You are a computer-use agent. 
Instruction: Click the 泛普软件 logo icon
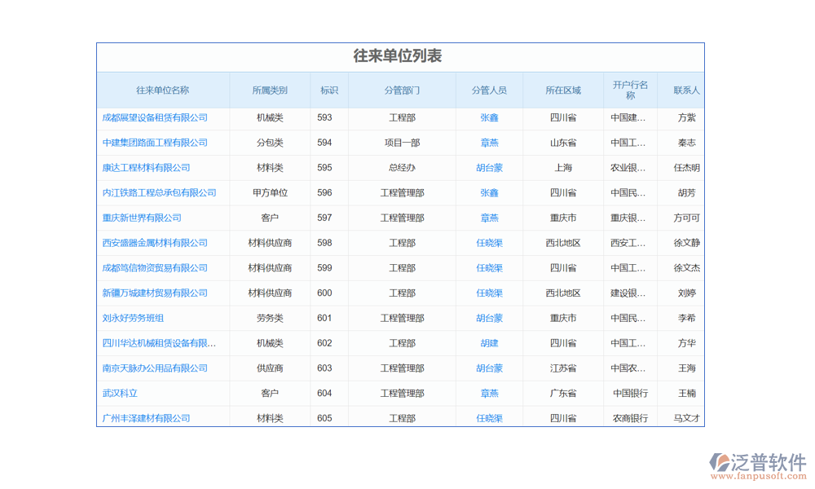coord(719,462)
